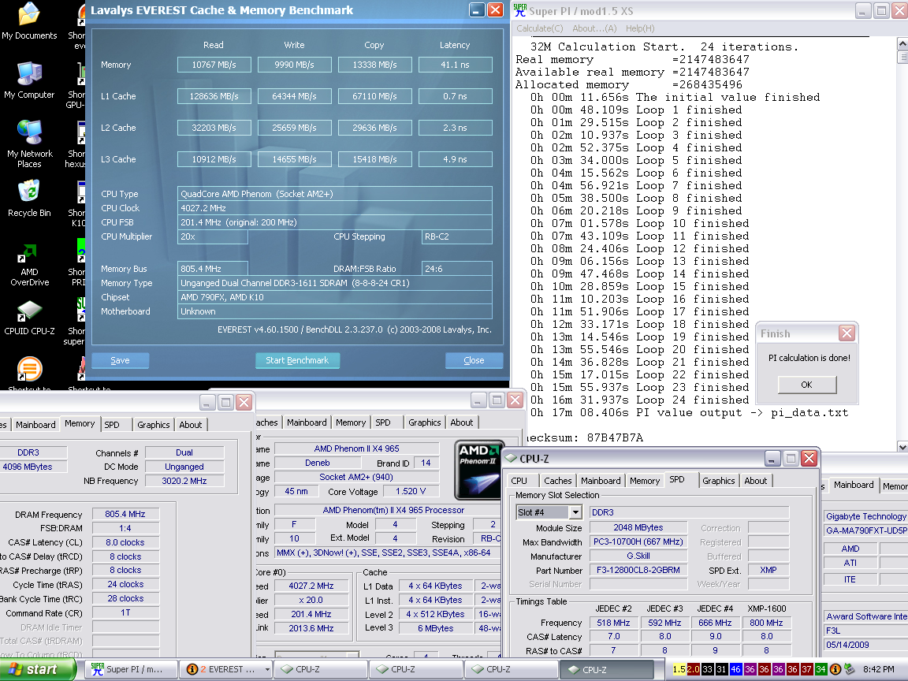This screenshot has height=681, width=908.
Task: Confirm the PI calculation dialog with OK
Action: 806,385
